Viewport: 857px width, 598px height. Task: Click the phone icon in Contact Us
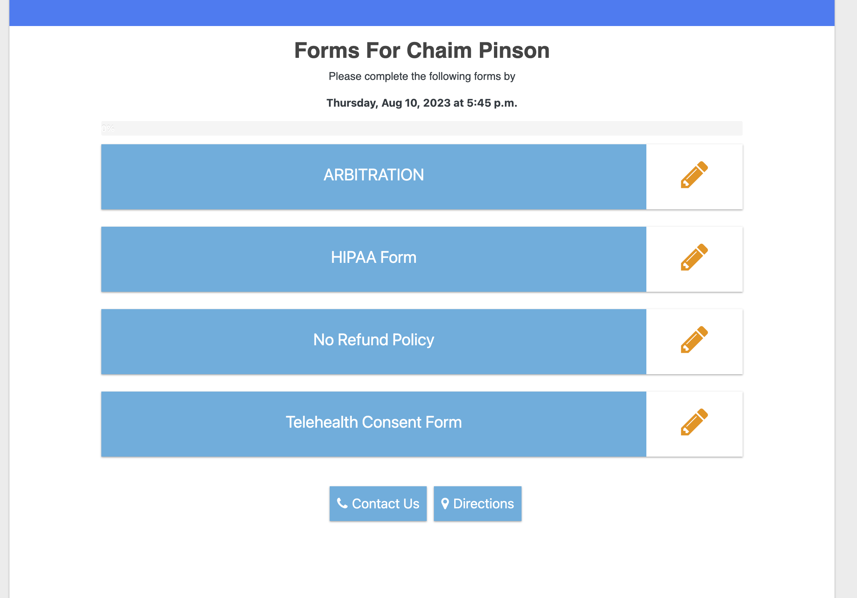point(342,503)
